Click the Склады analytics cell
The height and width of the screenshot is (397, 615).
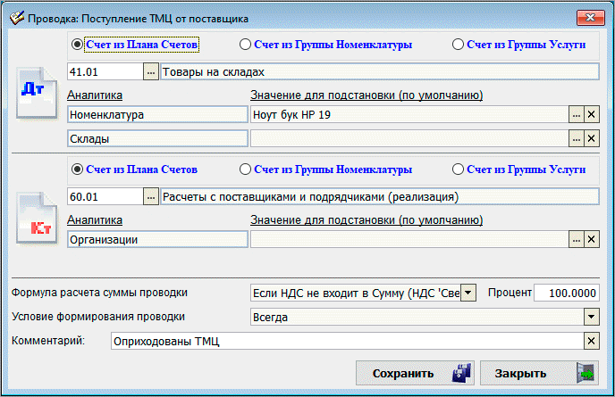(157, 138)
